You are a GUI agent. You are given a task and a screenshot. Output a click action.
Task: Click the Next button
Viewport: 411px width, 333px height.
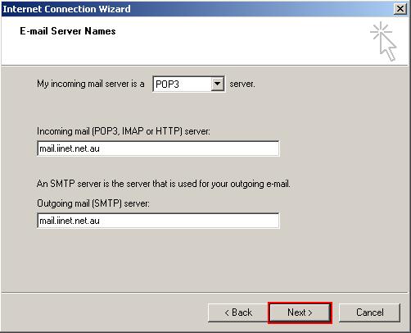pyautogui.click(x=300, y=312)
